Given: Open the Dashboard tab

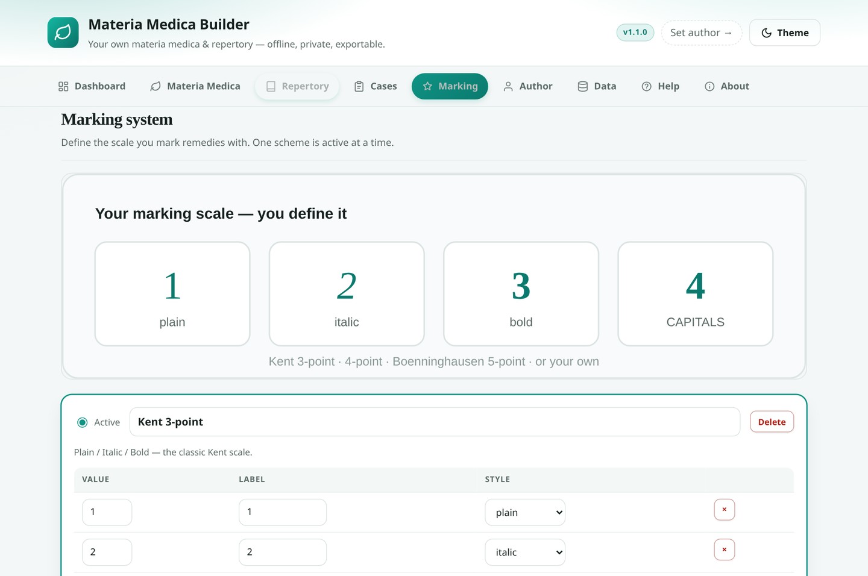Looking at the screenshot, I should [x=92, y=86].
